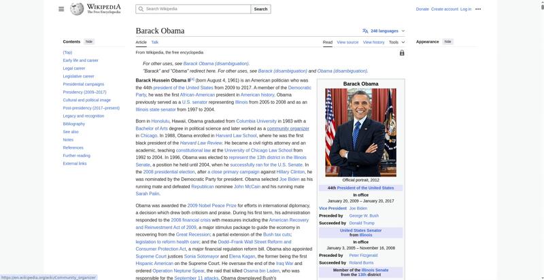Open the hamburger main menu
The height and width of the screenshot is (280, 544).
point(61,9)
